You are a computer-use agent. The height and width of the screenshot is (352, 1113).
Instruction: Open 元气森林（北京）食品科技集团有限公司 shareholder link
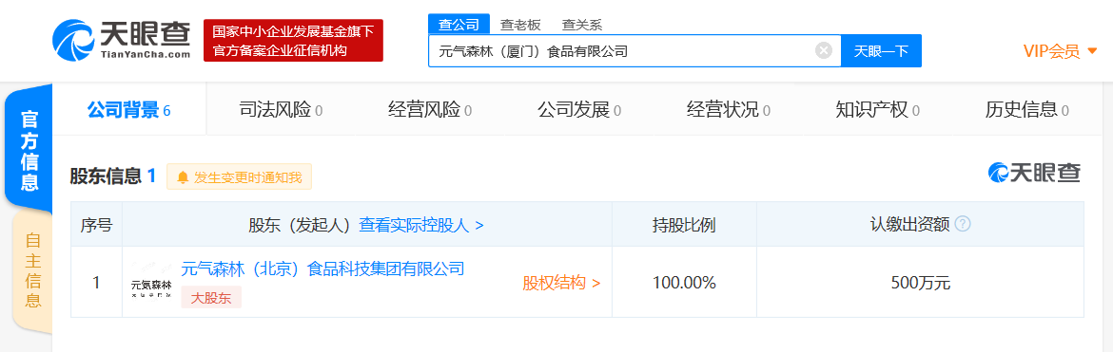point(322,269)
